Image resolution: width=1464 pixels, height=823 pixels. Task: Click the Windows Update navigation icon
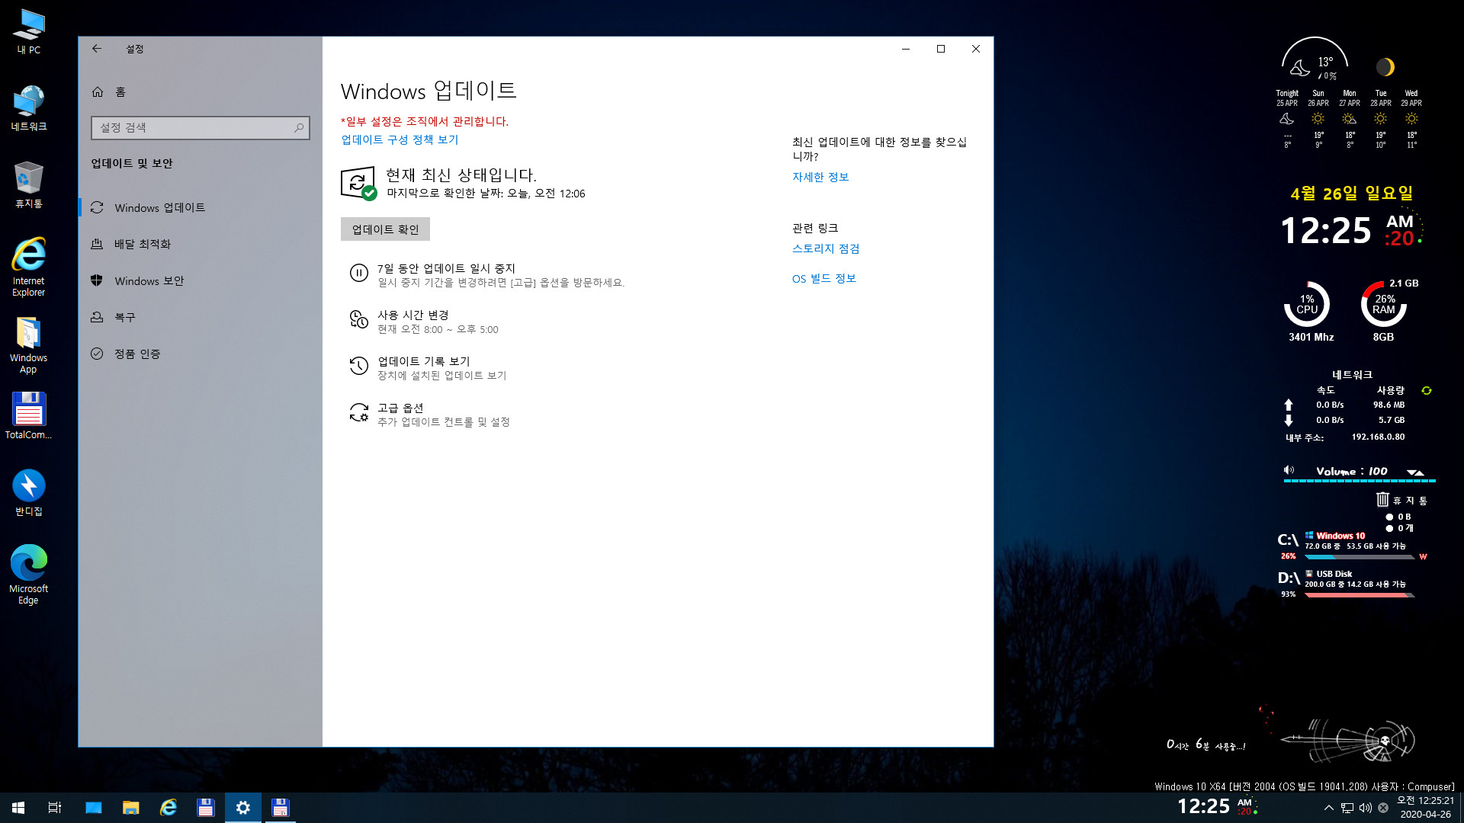[98, 207]
